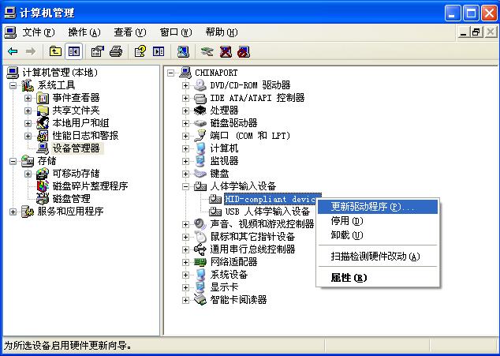Choose 卸载(U) from context menu
Screen dimensions: 500x356
coord(378,235)
